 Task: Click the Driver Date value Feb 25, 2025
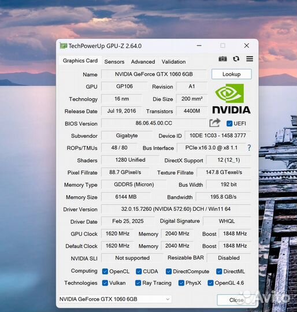(x=128, y=221)
